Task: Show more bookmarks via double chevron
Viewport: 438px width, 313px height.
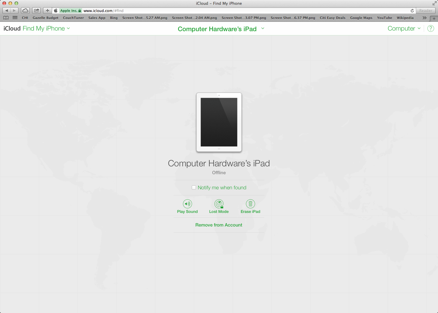Action: (424, 18)
